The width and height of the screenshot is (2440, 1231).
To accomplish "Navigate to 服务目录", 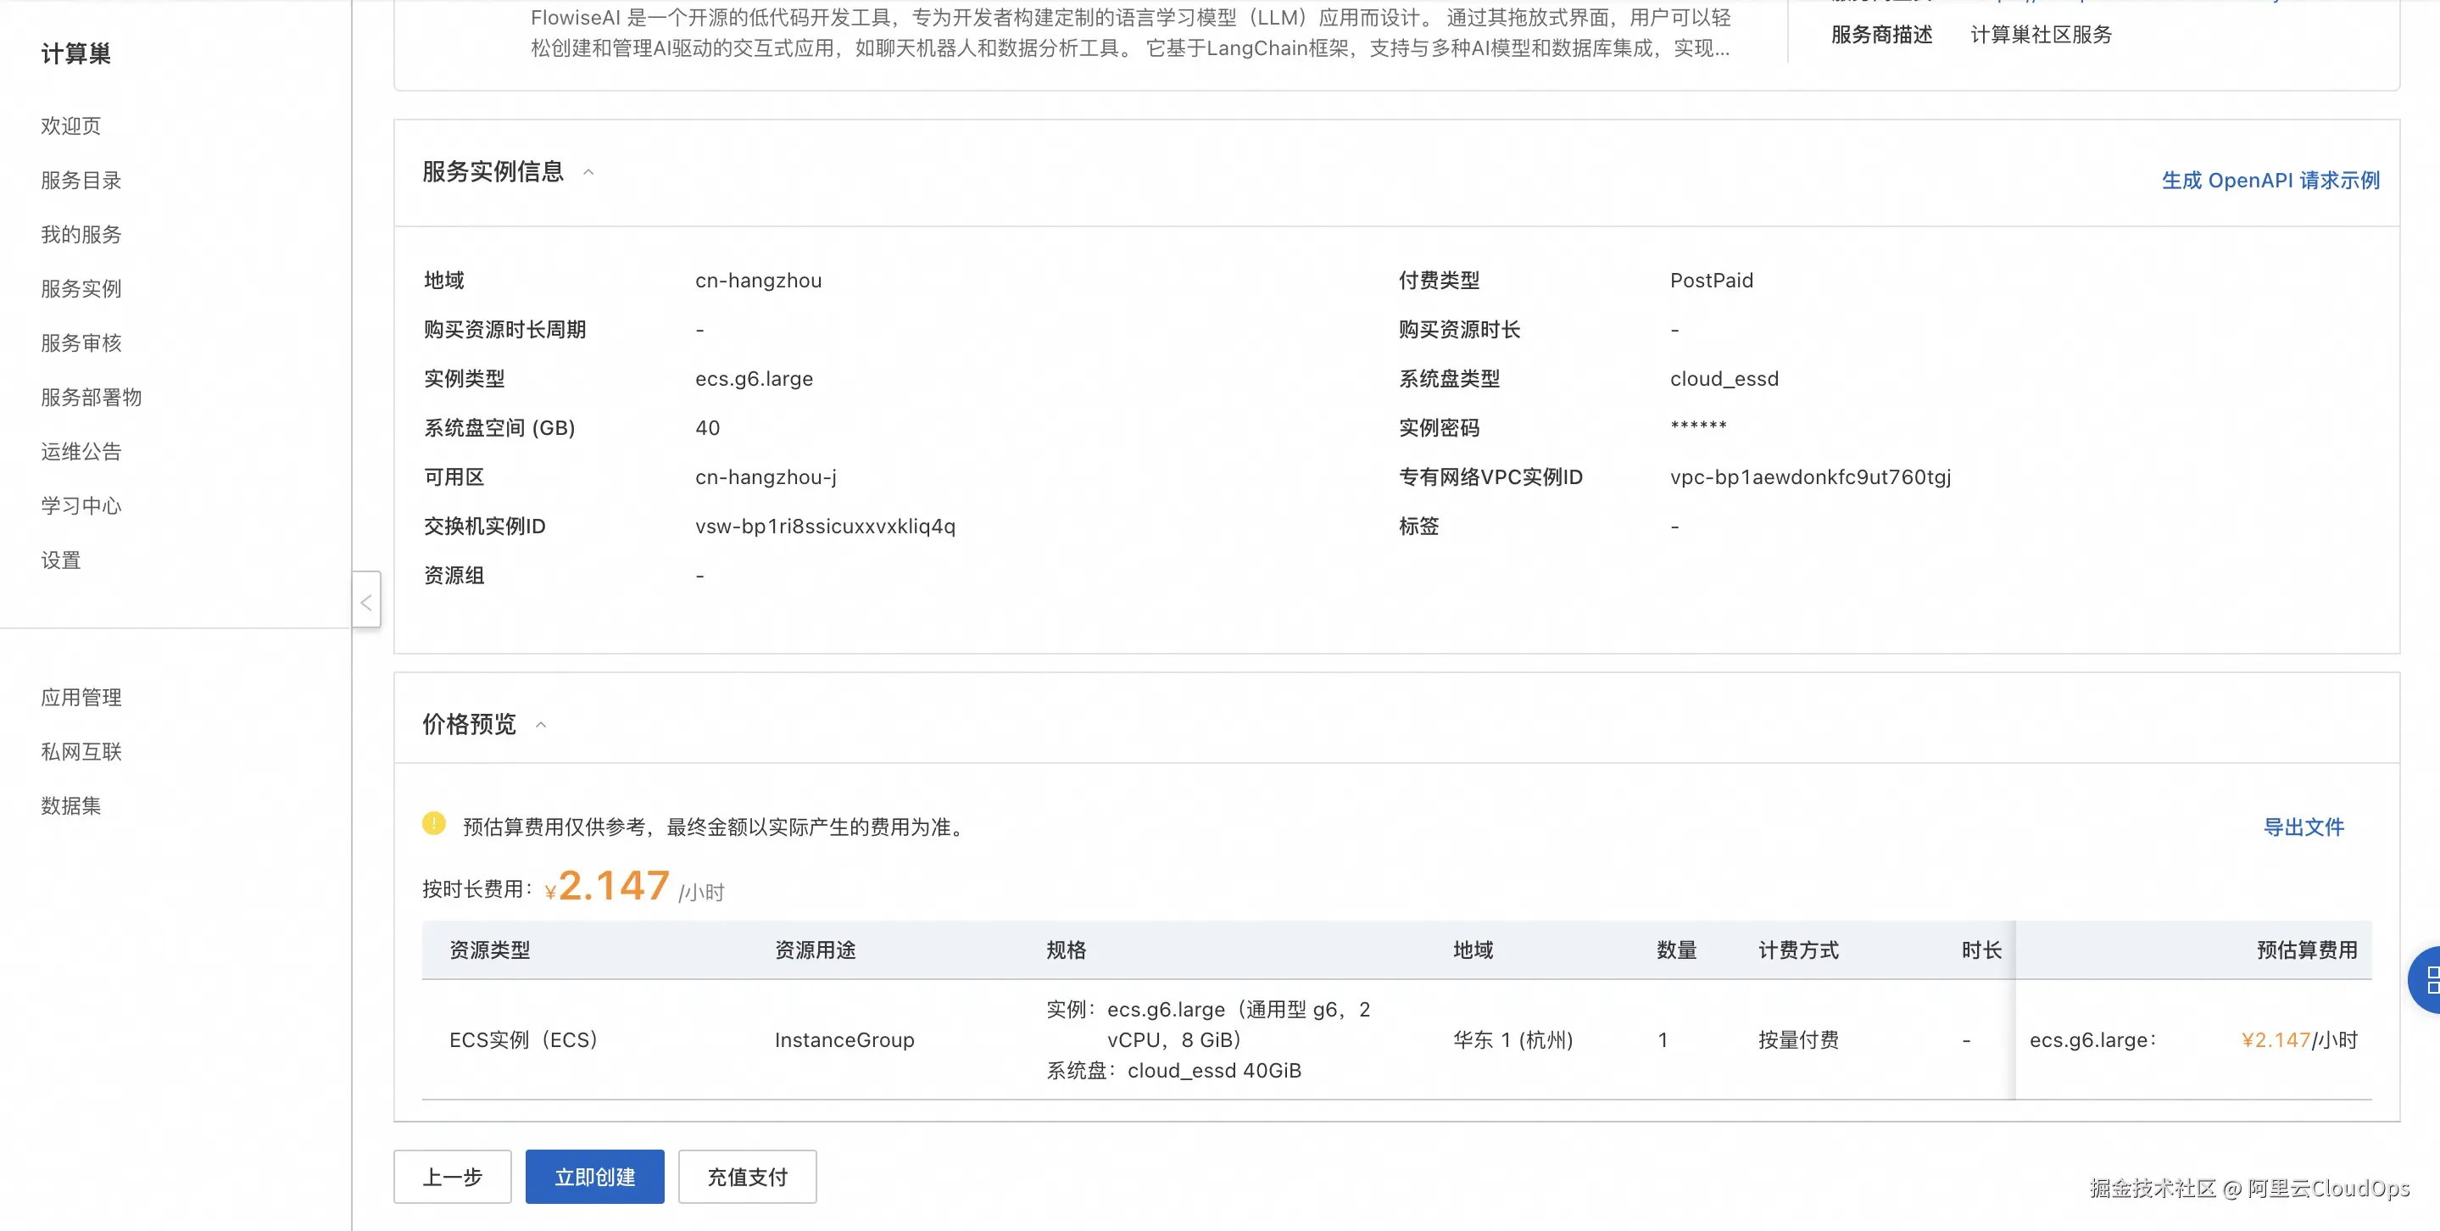I will [x=81, y=180].
